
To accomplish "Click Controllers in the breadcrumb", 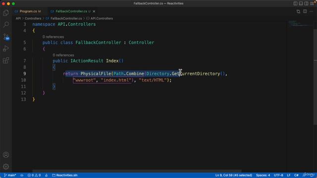I will click(33, 18).
